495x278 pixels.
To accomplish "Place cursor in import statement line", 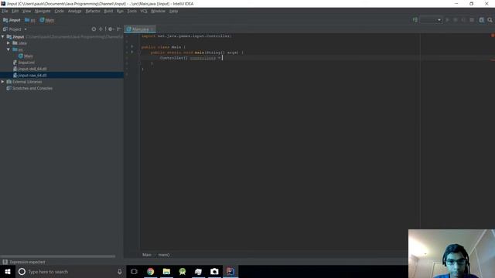I will pos(186,36).
